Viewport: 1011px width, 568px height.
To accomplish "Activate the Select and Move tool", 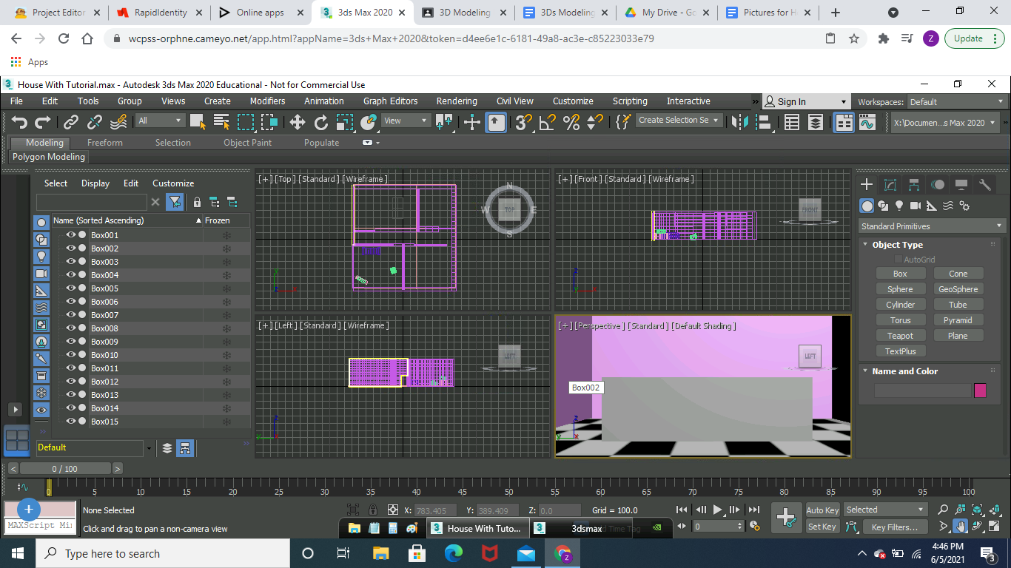I will 297,123.
